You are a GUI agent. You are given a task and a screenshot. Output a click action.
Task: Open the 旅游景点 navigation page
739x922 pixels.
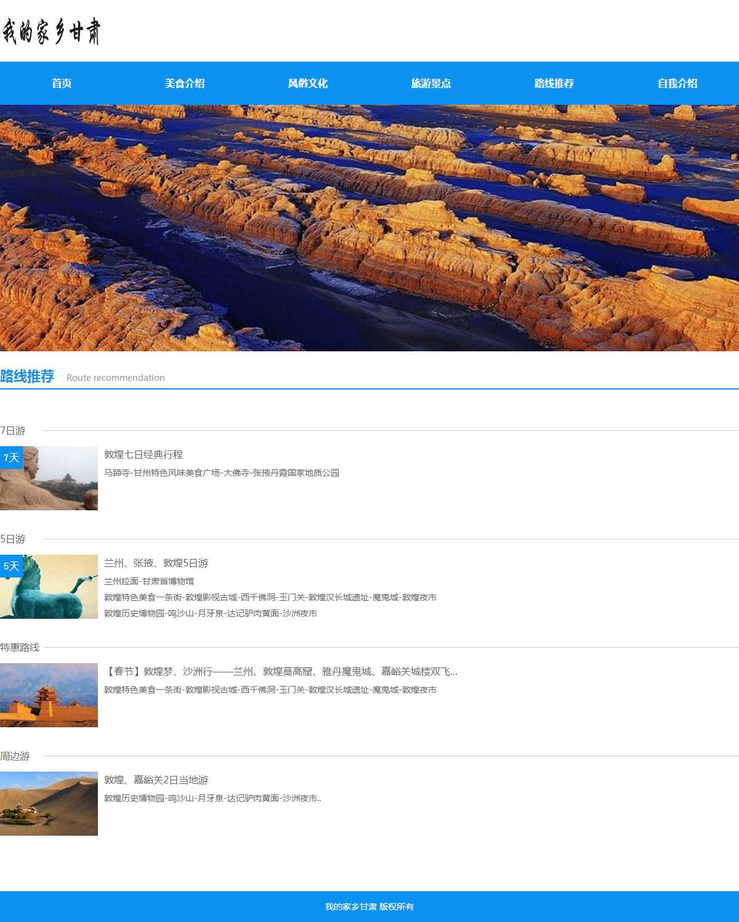click(x=431, y=83)
